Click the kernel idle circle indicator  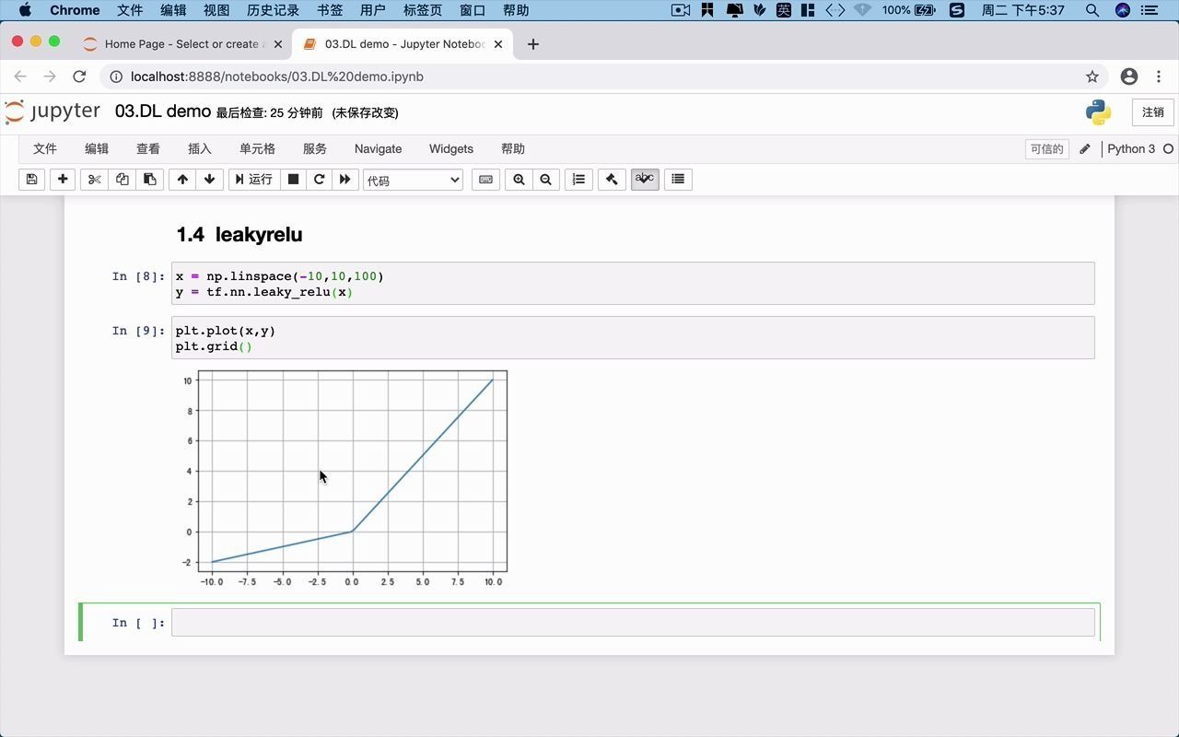1168,149
